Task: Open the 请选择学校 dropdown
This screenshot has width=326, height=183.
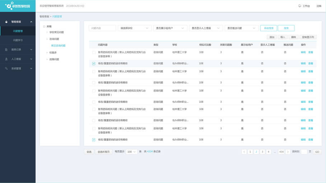Action: [135, 28]
